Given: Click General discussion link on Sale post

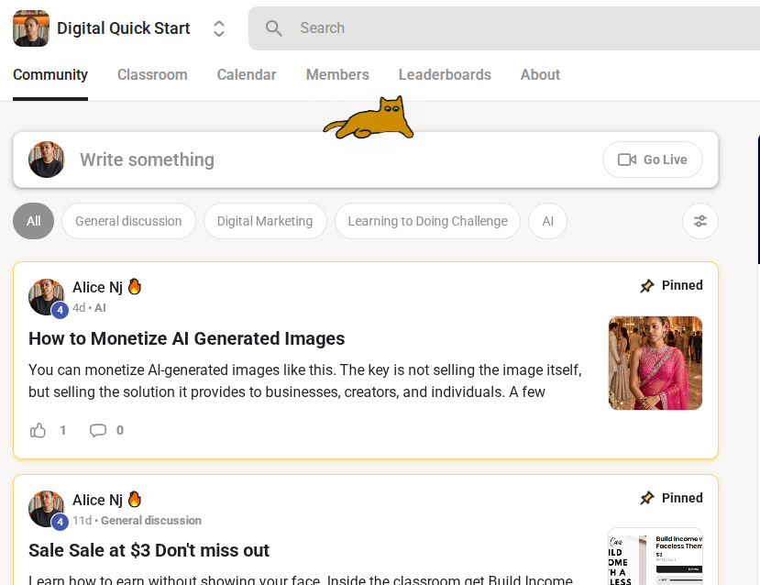Looking at the screenshot, I should coord(151,521).
